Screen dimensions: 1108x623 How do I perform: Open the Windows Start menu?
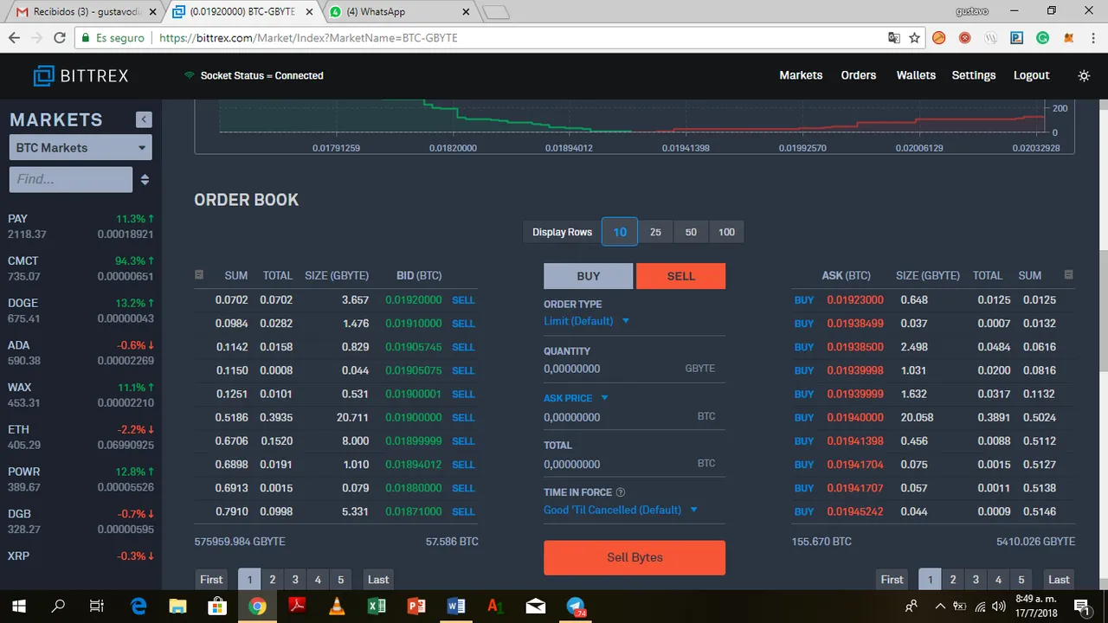pos(18,606)
